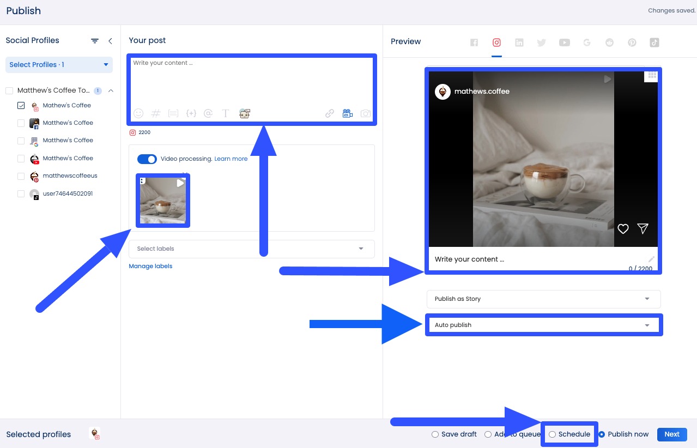Open the Auto publish dropdown
697x448 pixels.
click(543, 324)
